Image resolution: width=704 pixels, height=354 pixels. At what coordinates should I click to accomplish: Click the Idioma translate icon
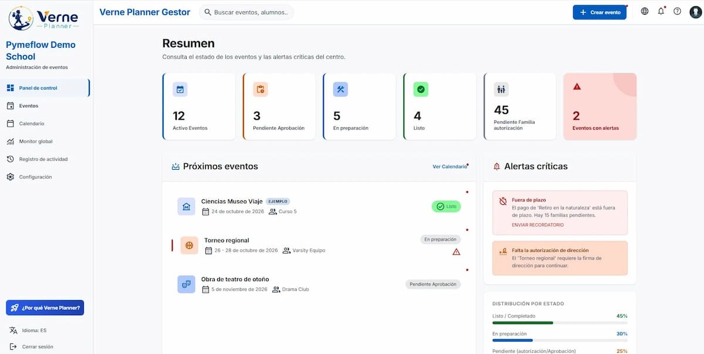point(13,331)
